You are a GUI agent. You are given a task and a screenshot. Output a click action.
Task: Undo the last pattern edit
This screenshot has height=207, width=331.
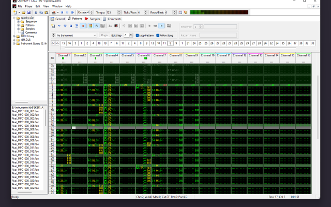pos(124,26)
